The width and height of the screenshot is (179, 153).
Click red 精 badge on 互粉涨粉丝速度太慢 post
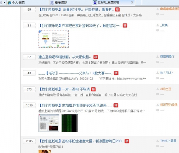point(127,141)
